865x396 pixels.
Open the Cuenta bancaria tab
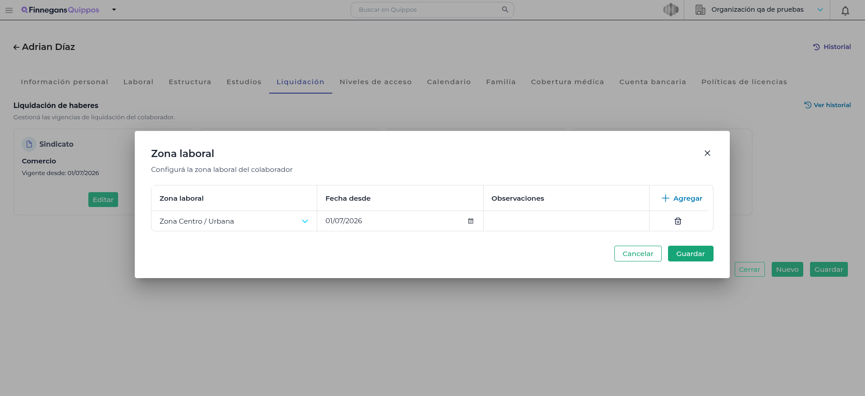tap(653, 82)
